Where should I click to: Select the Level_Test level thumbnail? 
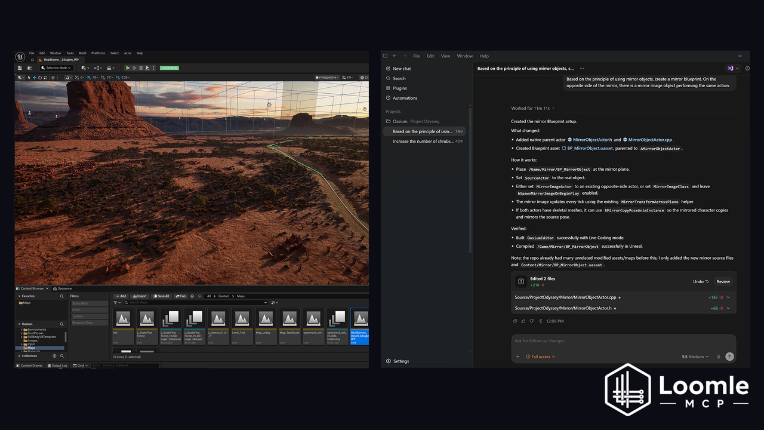(242, 326)
